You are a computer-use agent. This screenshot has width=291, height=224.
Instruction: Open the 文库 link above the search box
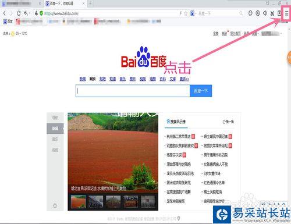173,79
